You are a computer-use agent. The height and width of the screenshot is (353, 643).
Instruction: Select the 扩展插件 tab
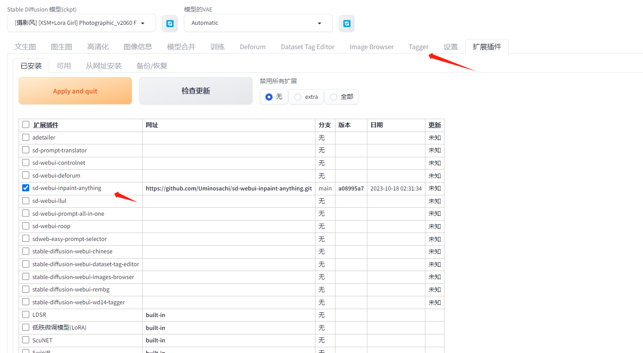[487, 47]
